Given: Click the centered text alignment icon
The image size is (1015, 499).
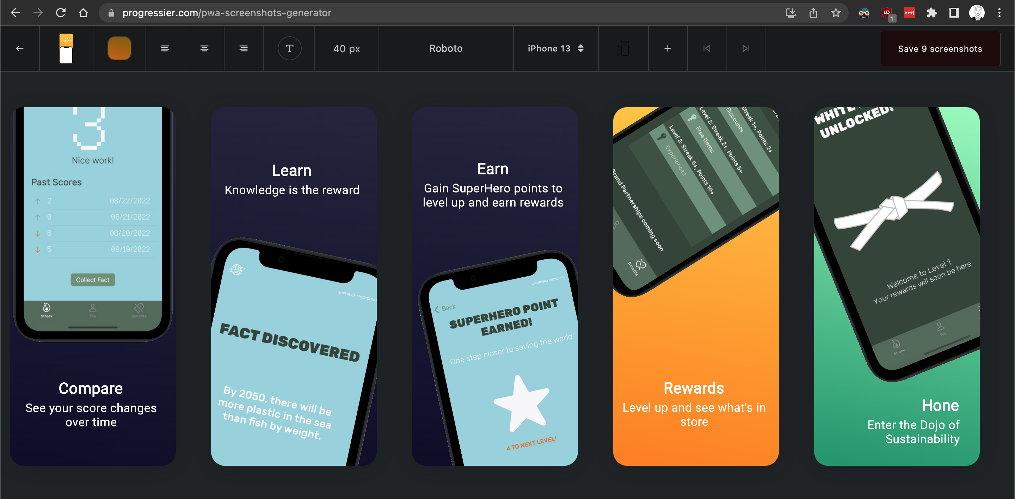Looking at the screenshot, I should point(204,49).
